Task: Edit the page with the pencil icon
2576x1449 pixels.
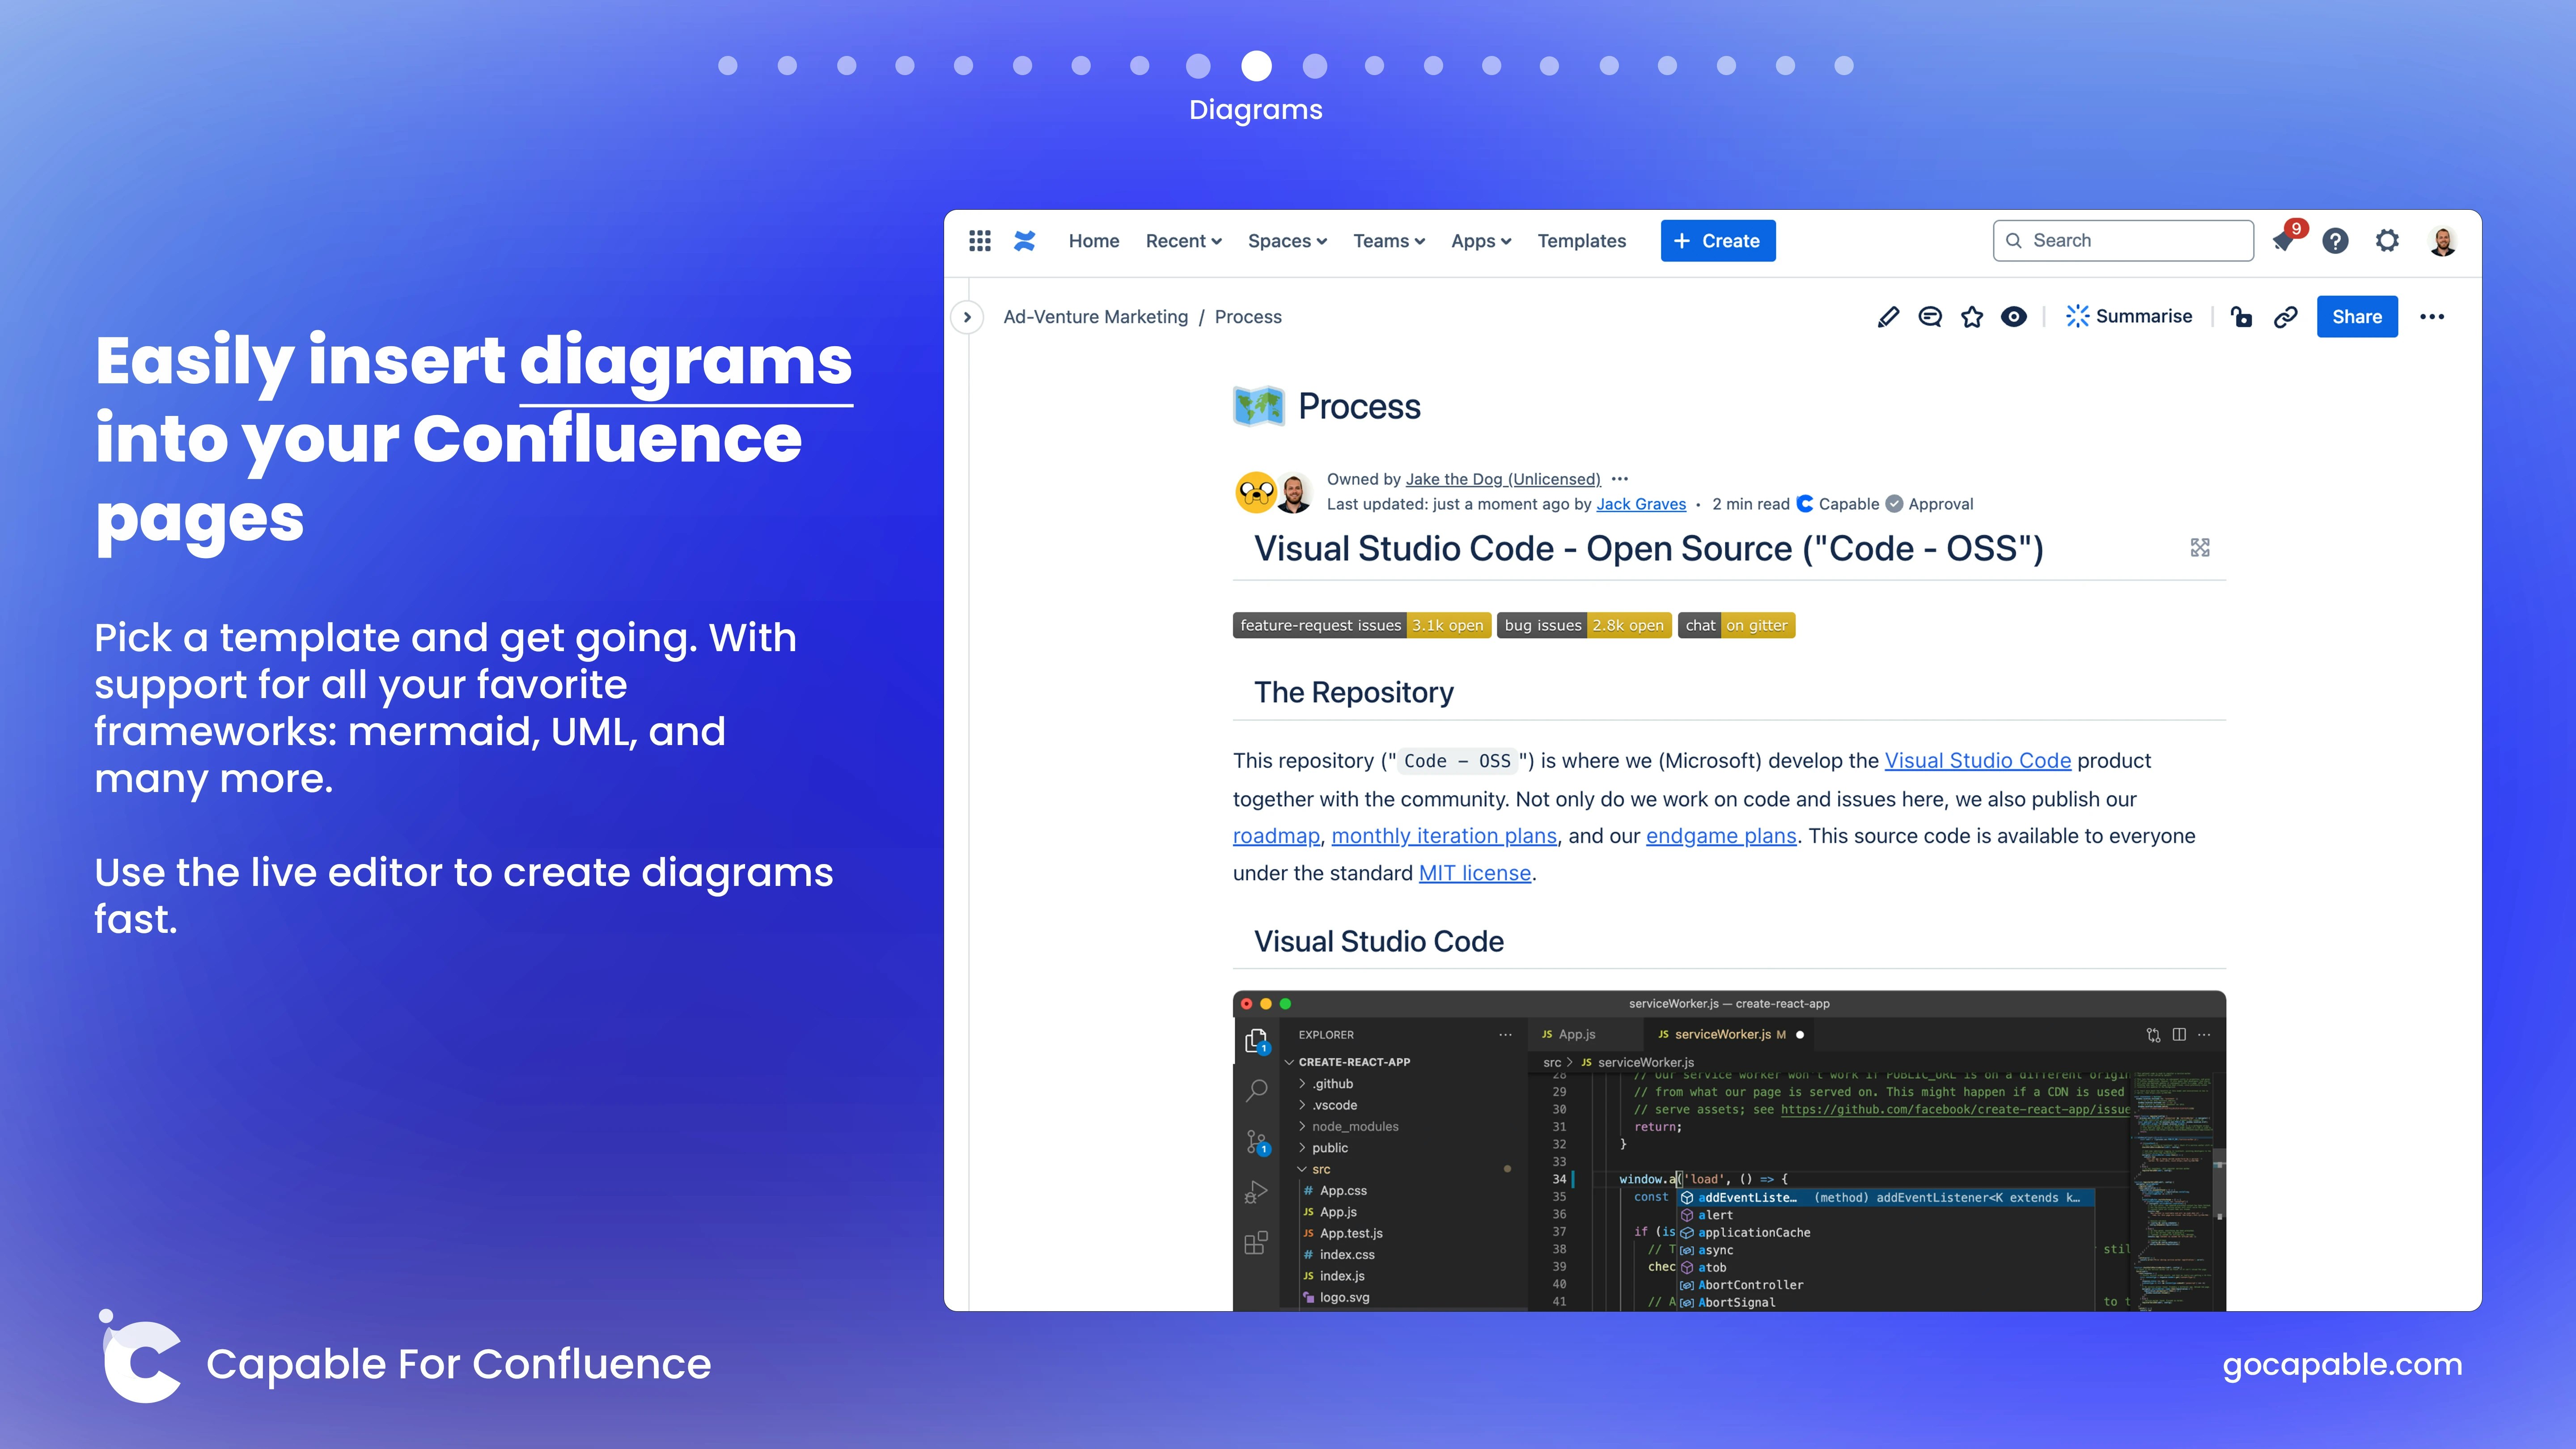Action: 1888,317
